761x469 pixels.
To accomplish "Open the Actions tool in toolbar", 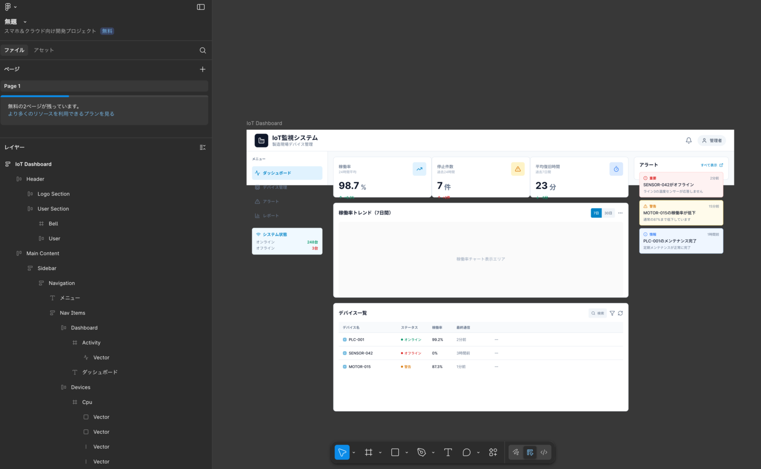I will (493, 452).
